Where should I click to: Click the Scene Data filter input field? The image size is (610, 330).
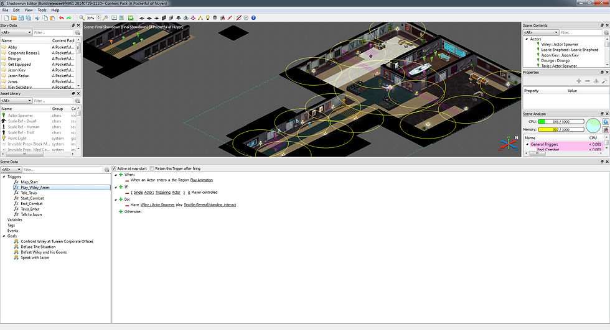63,170
